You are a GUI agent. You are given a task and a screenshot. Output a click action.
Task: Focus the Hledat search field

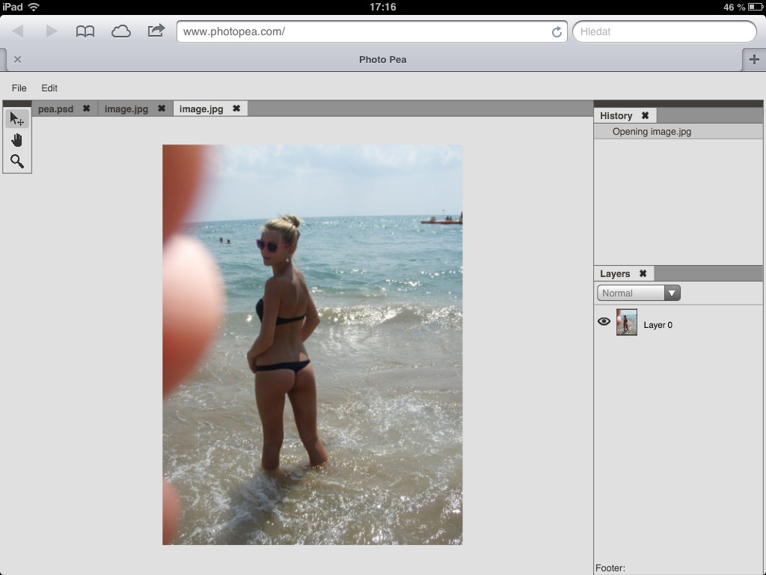664,31
